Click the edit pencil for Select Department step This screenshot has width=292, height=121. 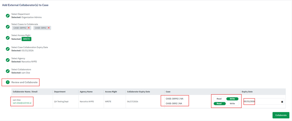tap(8, 15)
